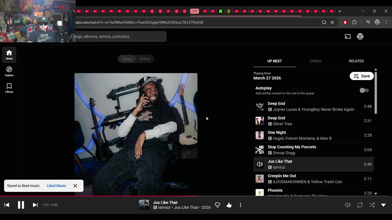Open the YouTube Music account avatar
The height and width of the screenshot is (220, 392).
tap(360, 37)
